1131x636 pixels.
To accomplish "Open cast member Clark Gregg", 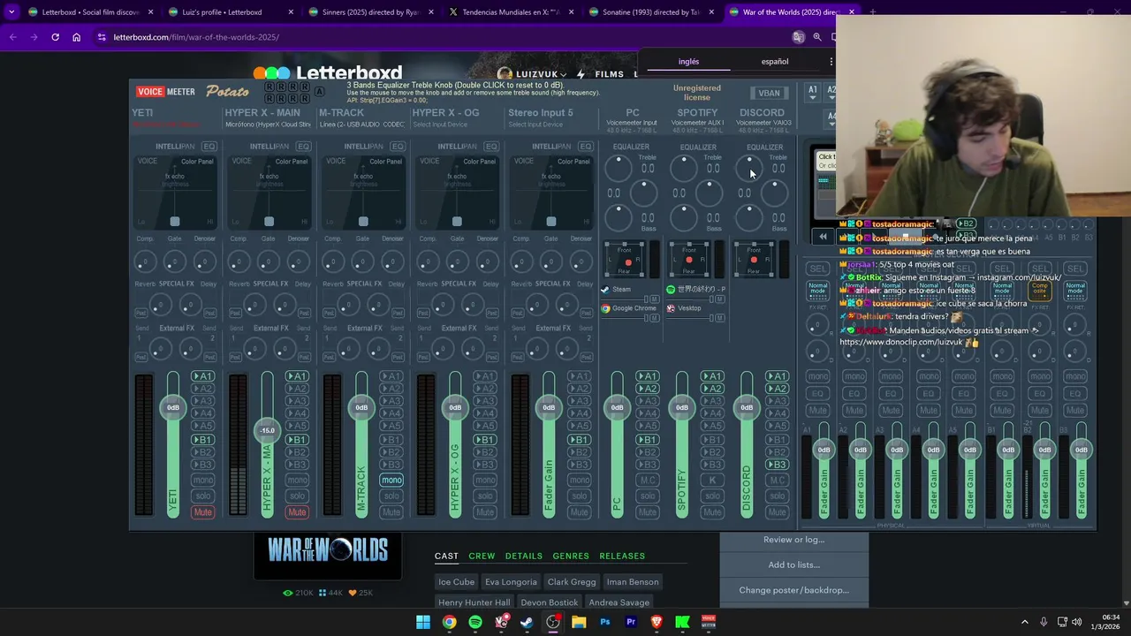I will 572,582.
